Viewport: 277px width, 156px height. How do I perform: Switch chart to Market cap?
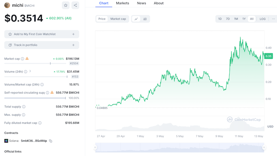coord(118,19)
